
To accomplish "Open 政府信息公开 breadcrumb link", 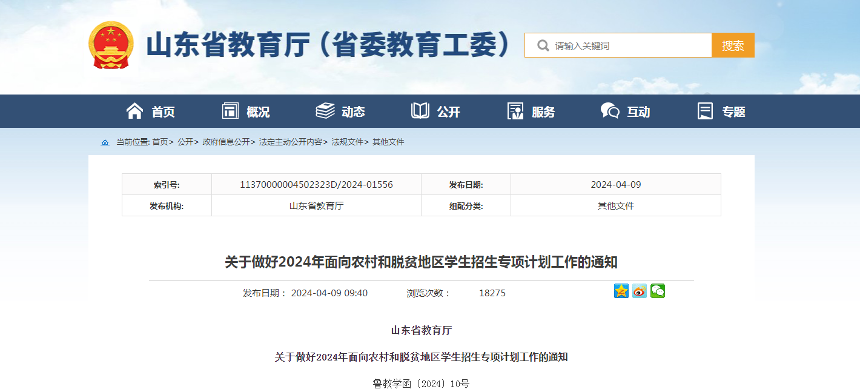I will (x=226, y=142).
